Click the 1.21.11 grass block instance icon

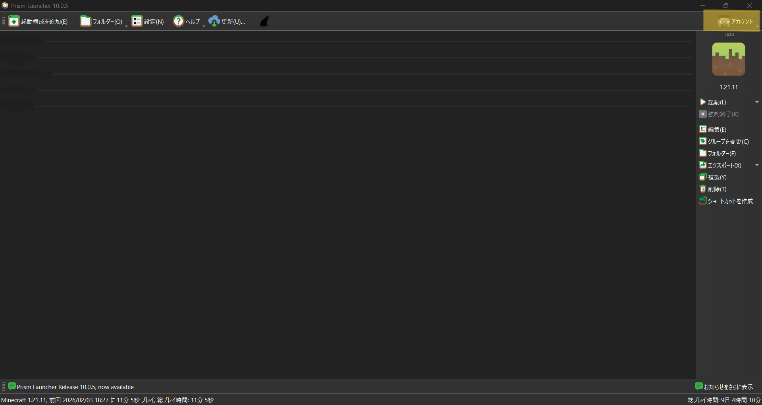(x=728, y=60)
